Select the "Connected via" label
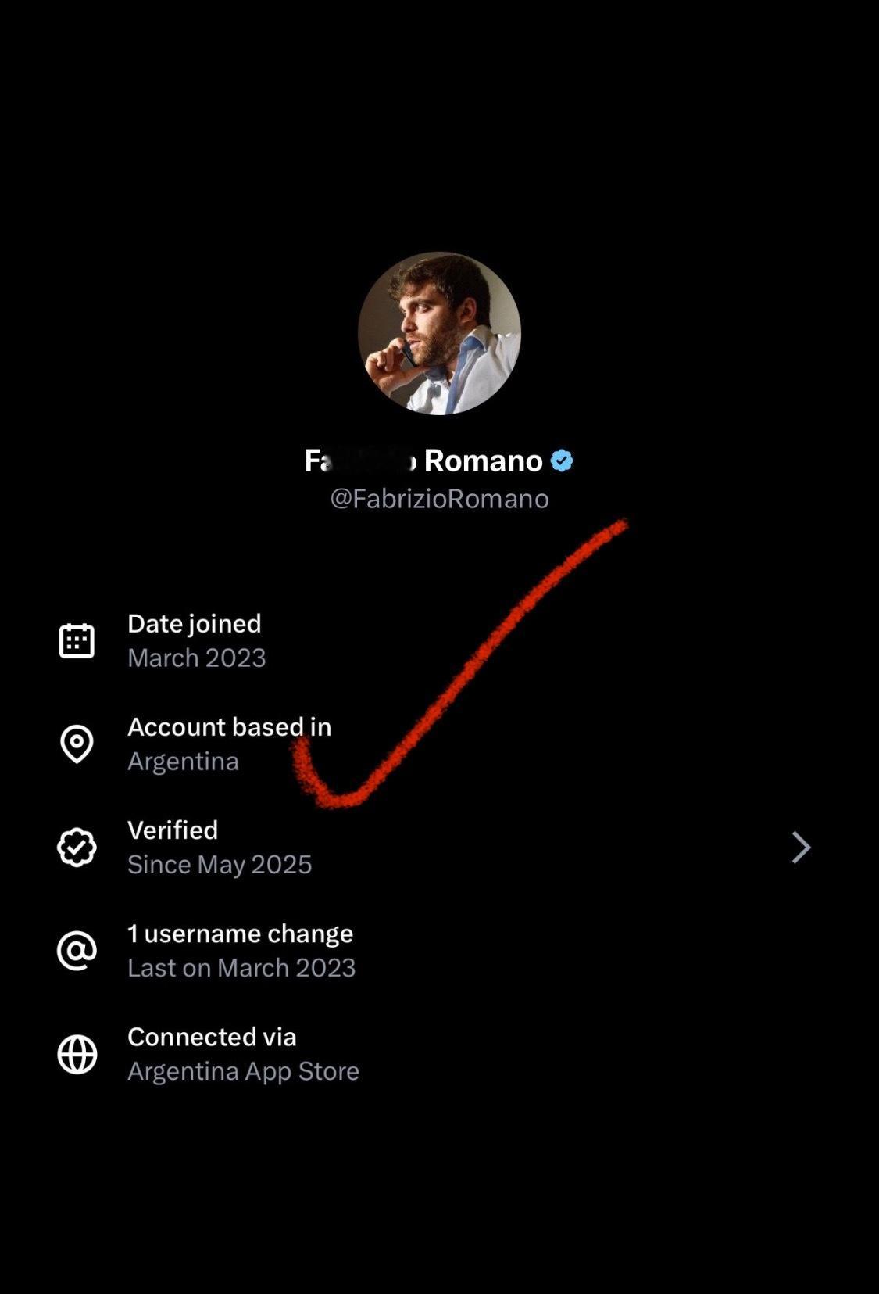Viewport: 879px width, 1294px height. tap(212, 1037)
